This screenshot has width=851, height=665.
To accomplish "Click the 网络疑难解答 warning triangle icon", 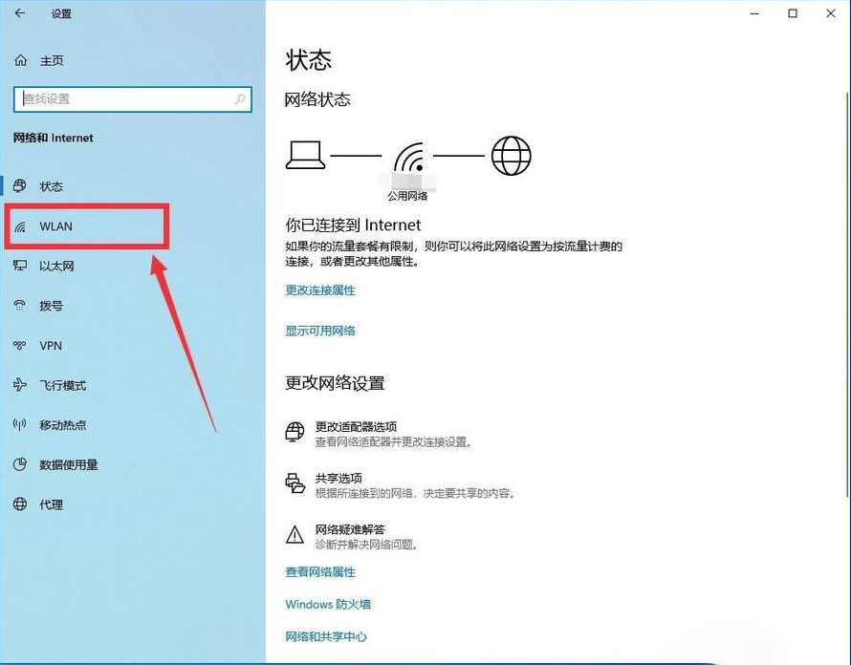I will tap(295, 535).
